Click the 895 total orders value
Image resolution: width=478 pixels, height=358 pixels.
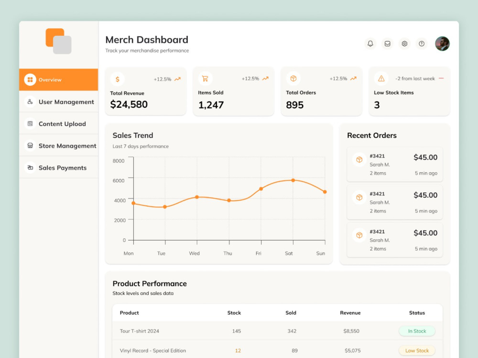[294, 105]
